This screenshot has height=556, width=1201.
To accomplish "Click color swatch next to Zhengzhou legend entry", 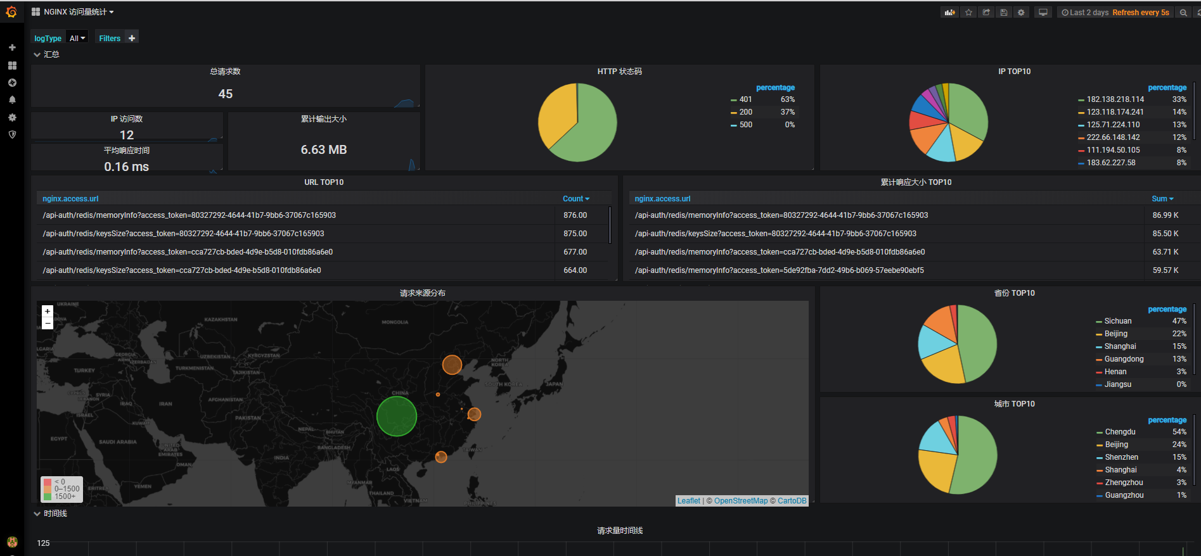I will [1100, 483].
